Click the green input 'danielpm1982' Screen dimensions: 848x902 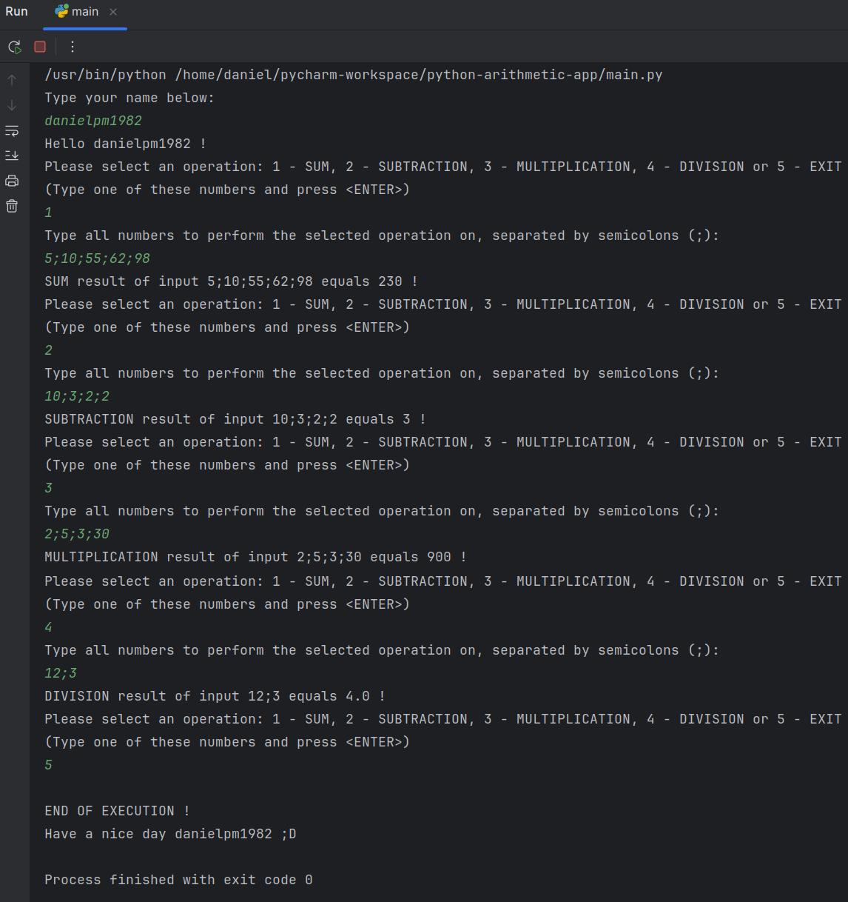pyautogui.click(x=93, y=121)
